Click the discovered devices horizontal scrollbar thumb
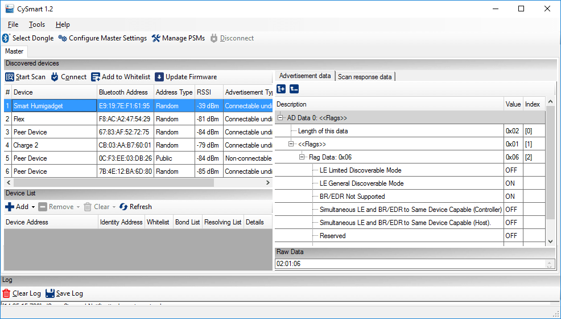Screen dimensions: 561x319 point(113,183)
